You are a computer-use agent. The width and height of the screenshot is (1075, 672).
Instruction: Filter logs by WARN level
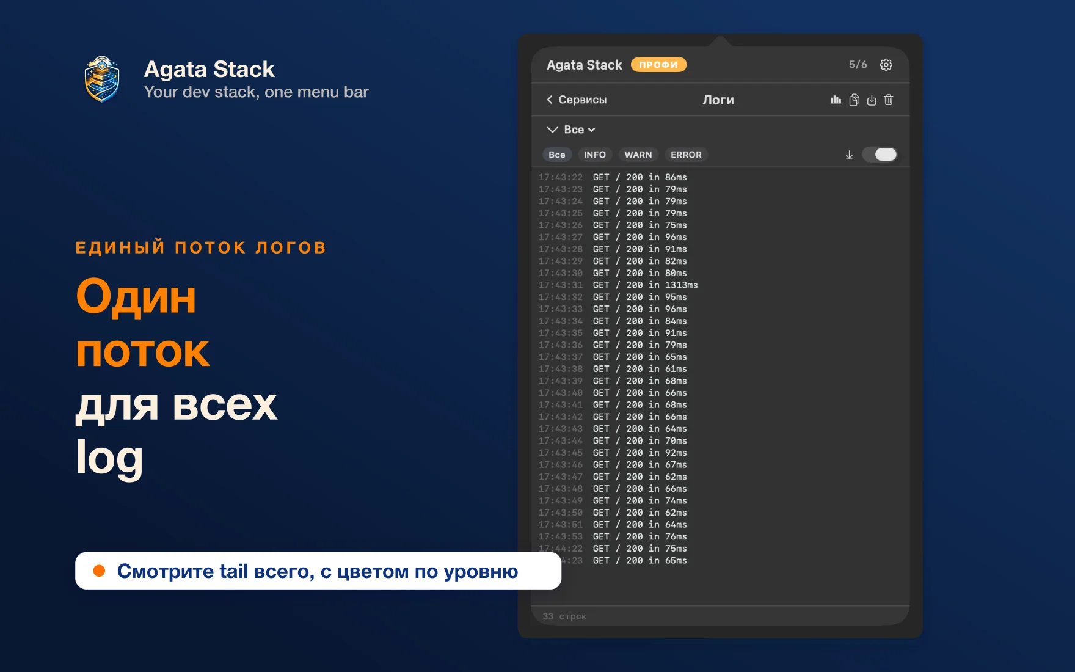coord(638,155)
